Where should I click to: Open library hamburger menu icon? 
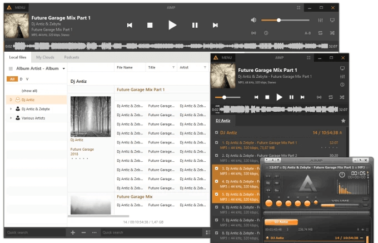[x=11, y=69]
